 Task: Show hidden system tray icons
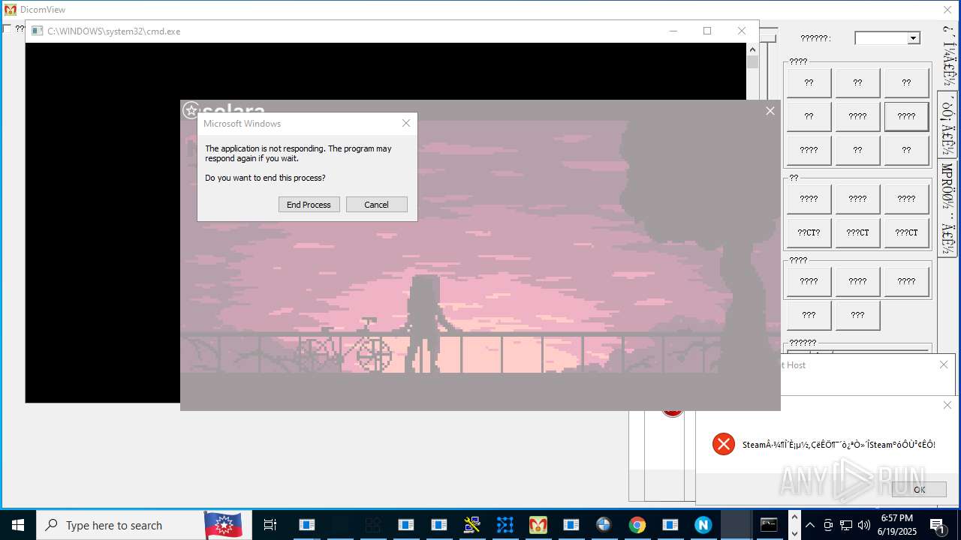point(810,525)
